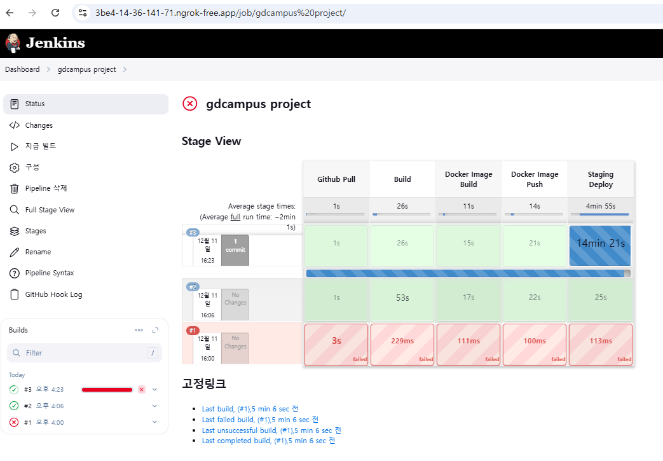Click blue striped progress bar under build #3
This screenshot has width=663, height=461.
tap(468, 273)
